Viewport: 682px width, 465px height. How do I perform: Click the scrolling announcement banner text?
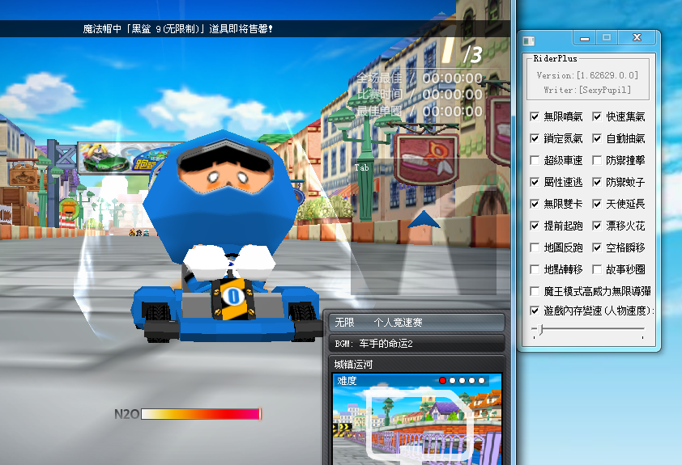[x=178, y=28]
